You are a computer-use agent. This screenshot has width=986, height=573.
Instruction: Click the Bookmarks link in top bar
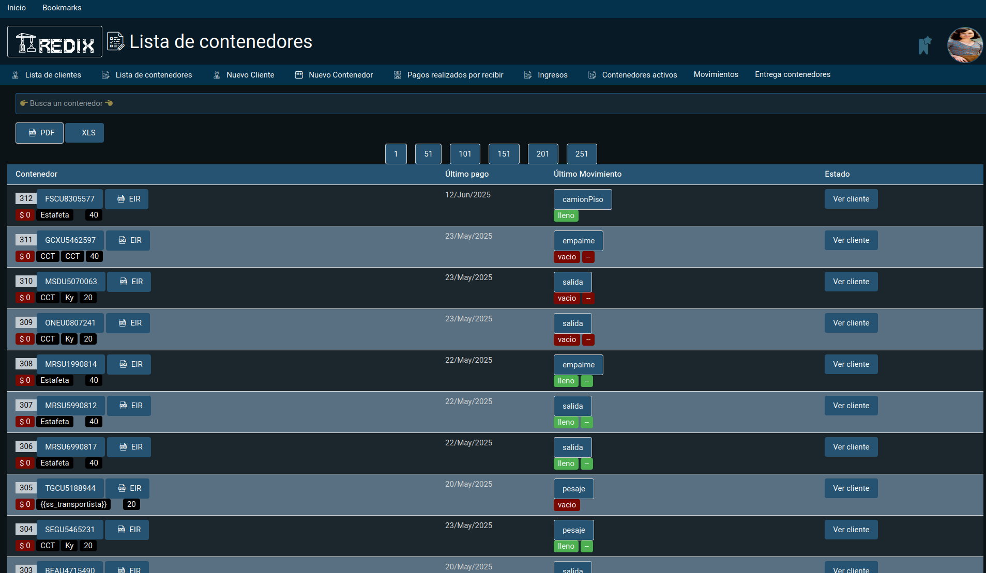coord(62,8)
